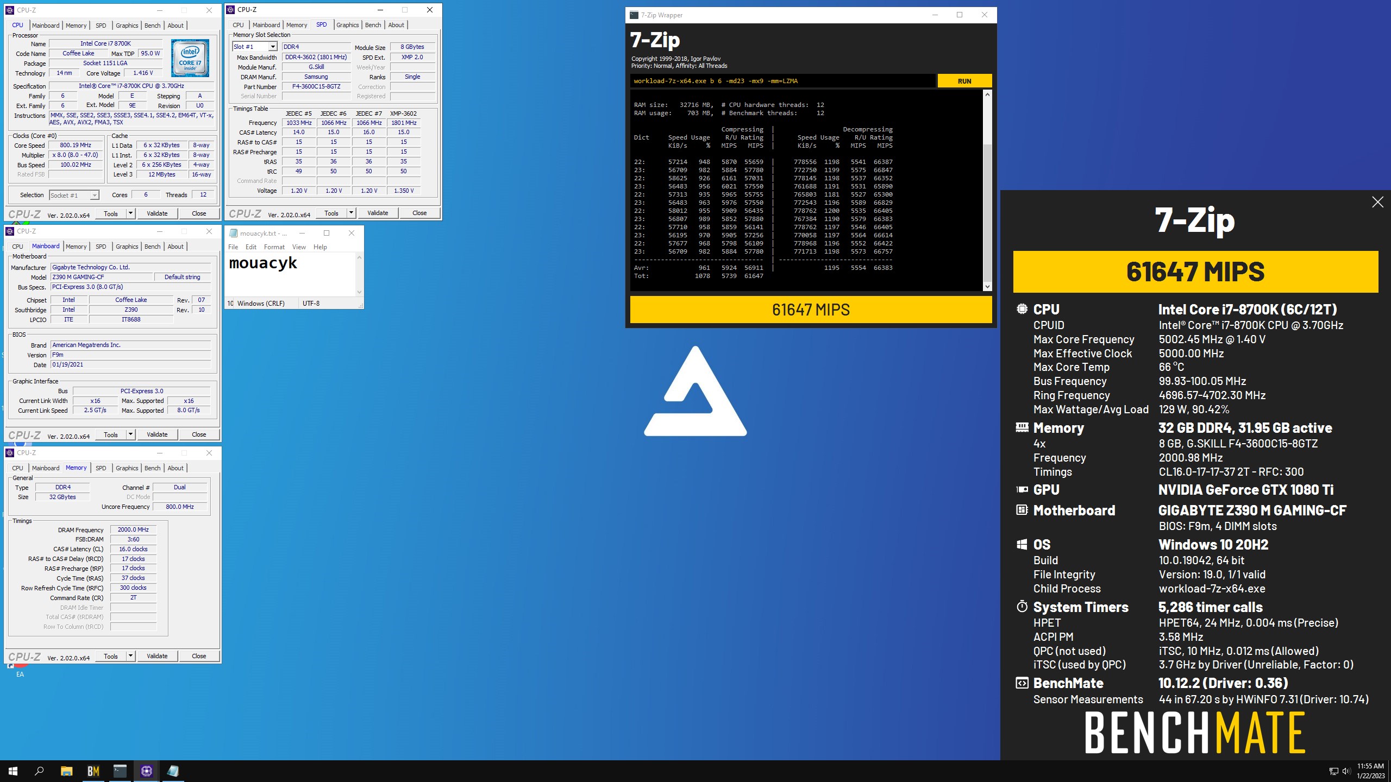Open Notepad Format menu
The height and width of the screenshot is (782, 1391).
point(274,247)
